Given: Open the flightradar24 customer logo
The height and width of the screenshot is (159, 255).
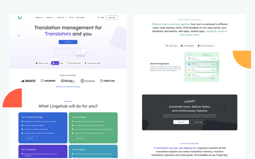Looking at the screenshot, I should tap(68, 81).
